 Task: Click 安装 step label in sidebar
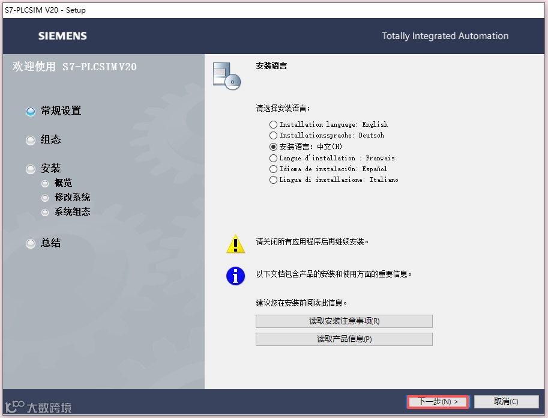pyautogui.click(x=50, y=168)
